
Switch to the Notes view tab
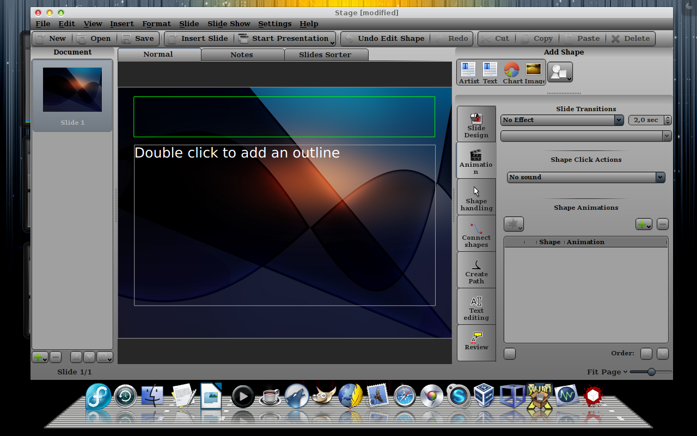tap(242, 55)
